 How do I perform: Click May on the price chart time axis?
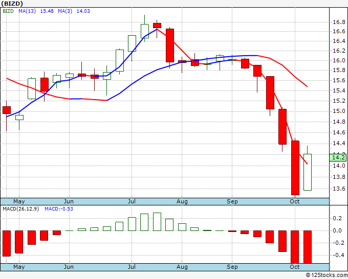(19, 201)
